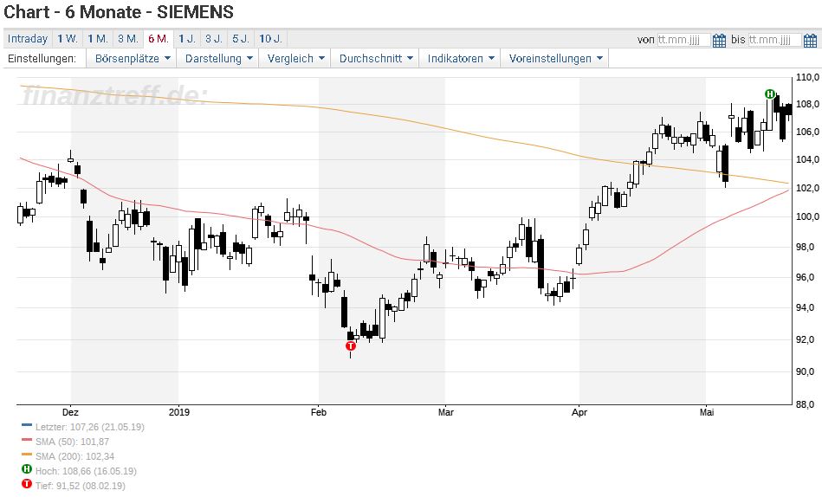The height and width of the screenshot is (497, 822).
Task: Select the 1 J. time range tab
Action: [x=187, y=39]
